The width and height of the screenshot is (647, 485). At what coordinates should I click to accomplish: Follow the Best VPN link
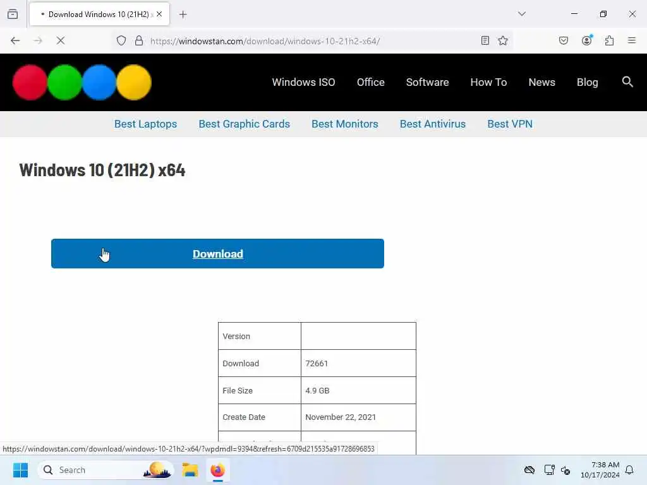coord(510,124)
